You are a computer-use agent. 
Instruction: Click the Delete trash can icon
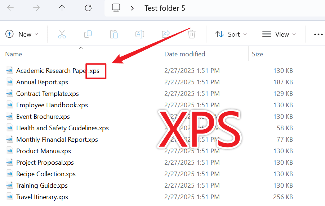192,34
